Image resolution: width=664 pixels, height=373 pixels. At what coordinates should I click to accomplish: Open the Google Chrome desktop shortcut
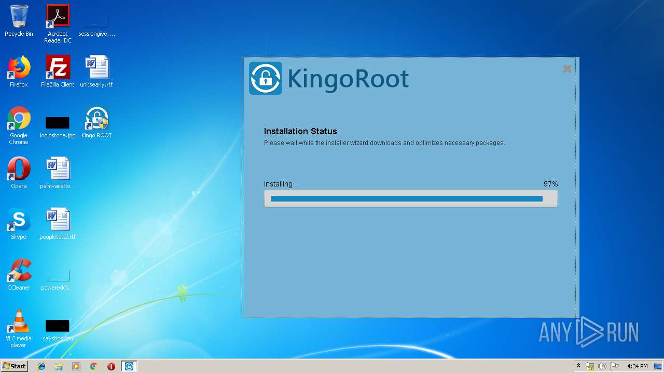(19, 125)
